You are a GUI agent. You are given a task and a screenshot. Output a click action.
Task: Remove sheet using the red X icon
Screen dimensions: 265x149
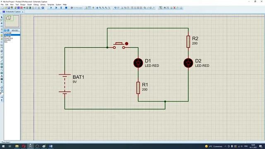[x=174, y=8]
